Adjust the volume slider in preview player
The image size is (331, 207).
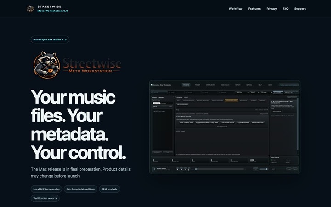tap(264, 169)
